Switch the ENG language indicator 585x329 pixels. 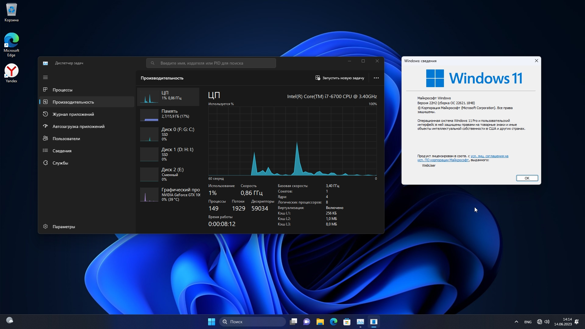click(x=528, y=322)
